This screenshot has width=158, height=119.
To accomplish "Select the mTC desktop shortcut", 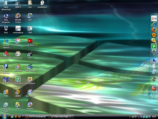I will pyautogui.click(x=30, y=55).
